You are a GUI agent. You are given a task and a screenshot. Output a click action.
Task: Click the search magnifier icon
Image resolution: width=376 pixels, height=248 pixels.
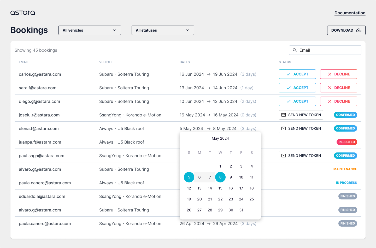click(295, 50)
